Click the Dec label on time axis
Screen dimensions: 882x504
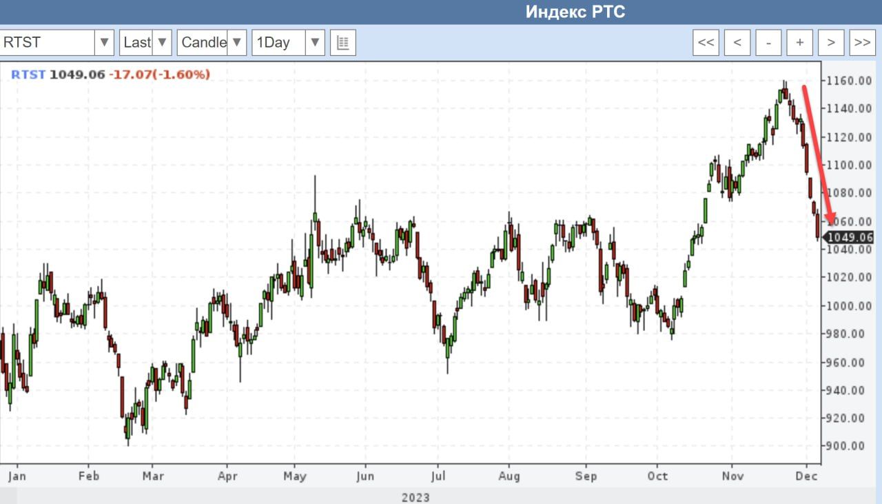[x=807, y=476]
